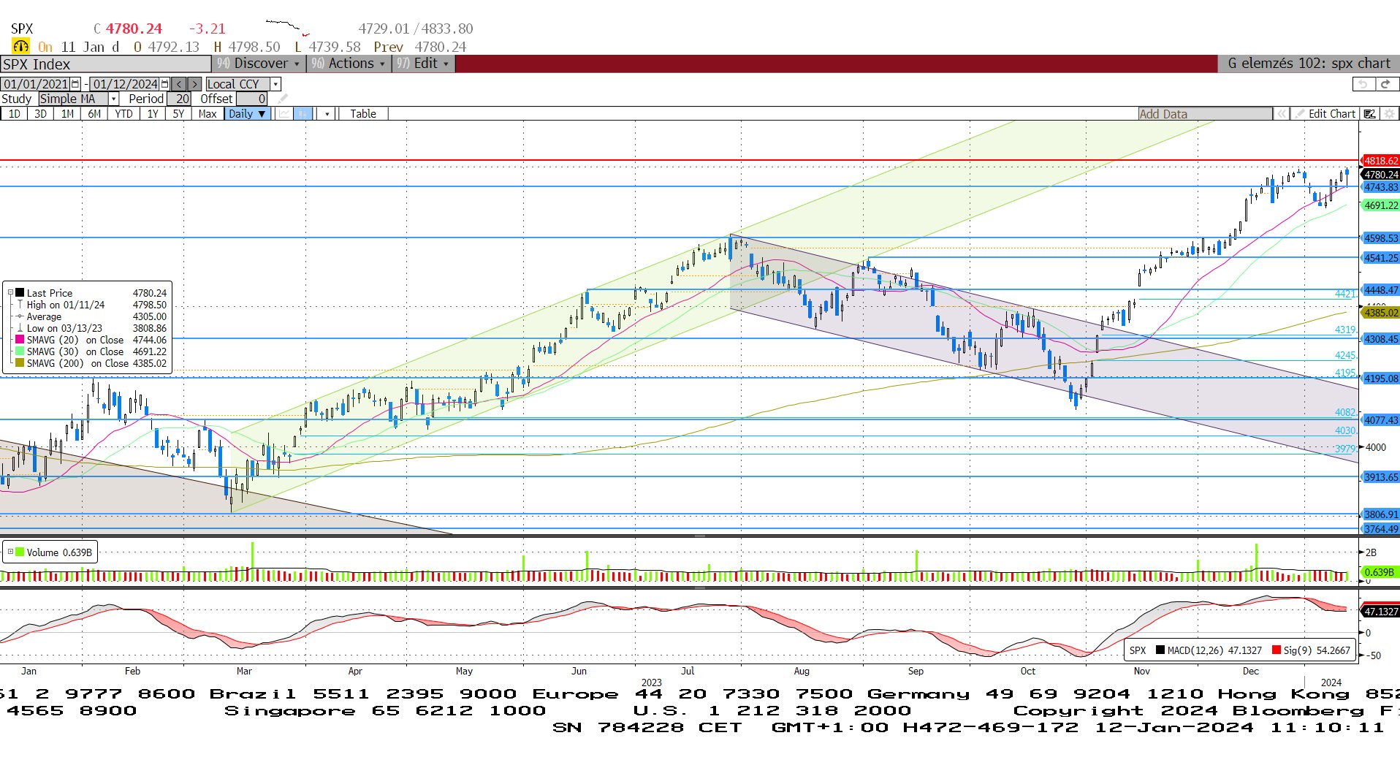Click the intraday sparkline mini chart

tap(287, 28)
